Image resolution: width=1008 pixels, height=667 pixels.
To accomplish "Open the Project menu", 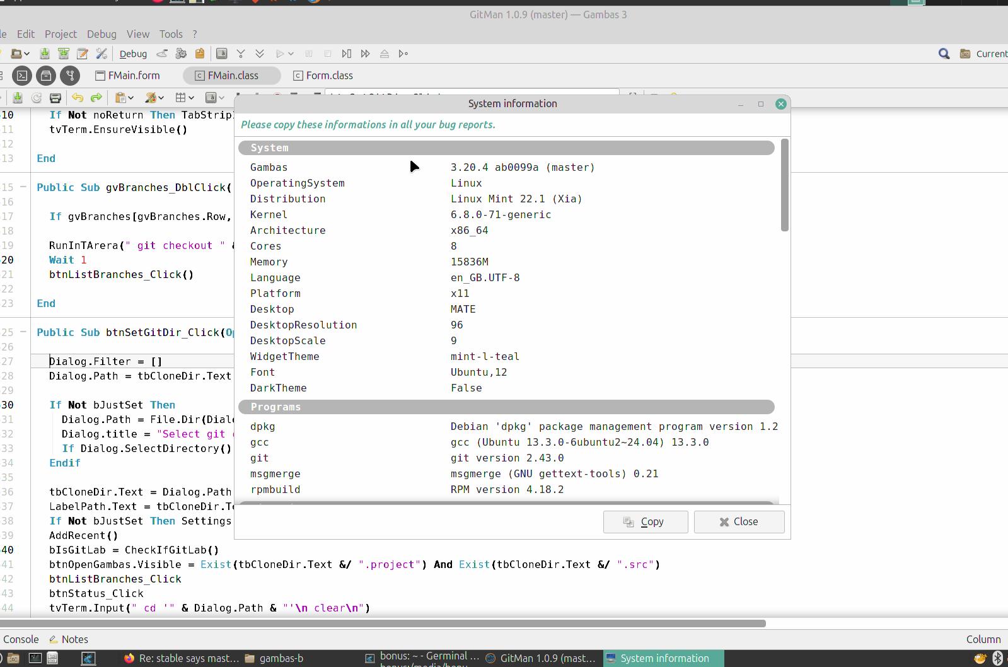I will point(61,34).
